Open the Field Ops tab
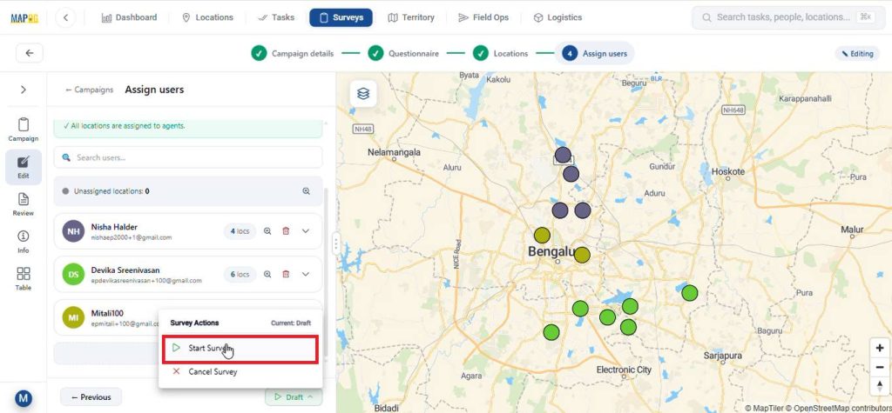This screenshot has width=892, height=413. tap(483, 17)
